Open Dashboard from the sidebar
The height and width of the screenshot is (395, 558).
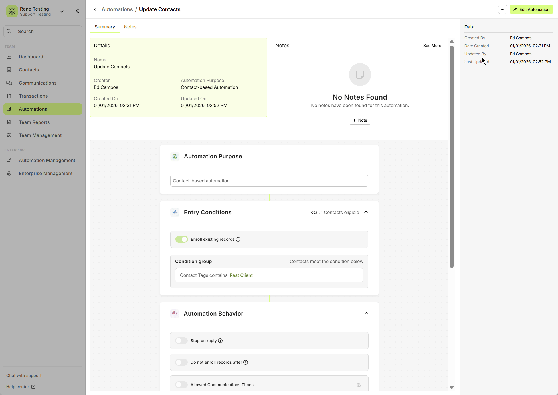click(x=31, y=57)
